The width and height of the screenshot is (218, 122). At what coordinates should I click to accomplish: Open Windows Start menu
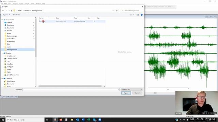click(3, 120)
